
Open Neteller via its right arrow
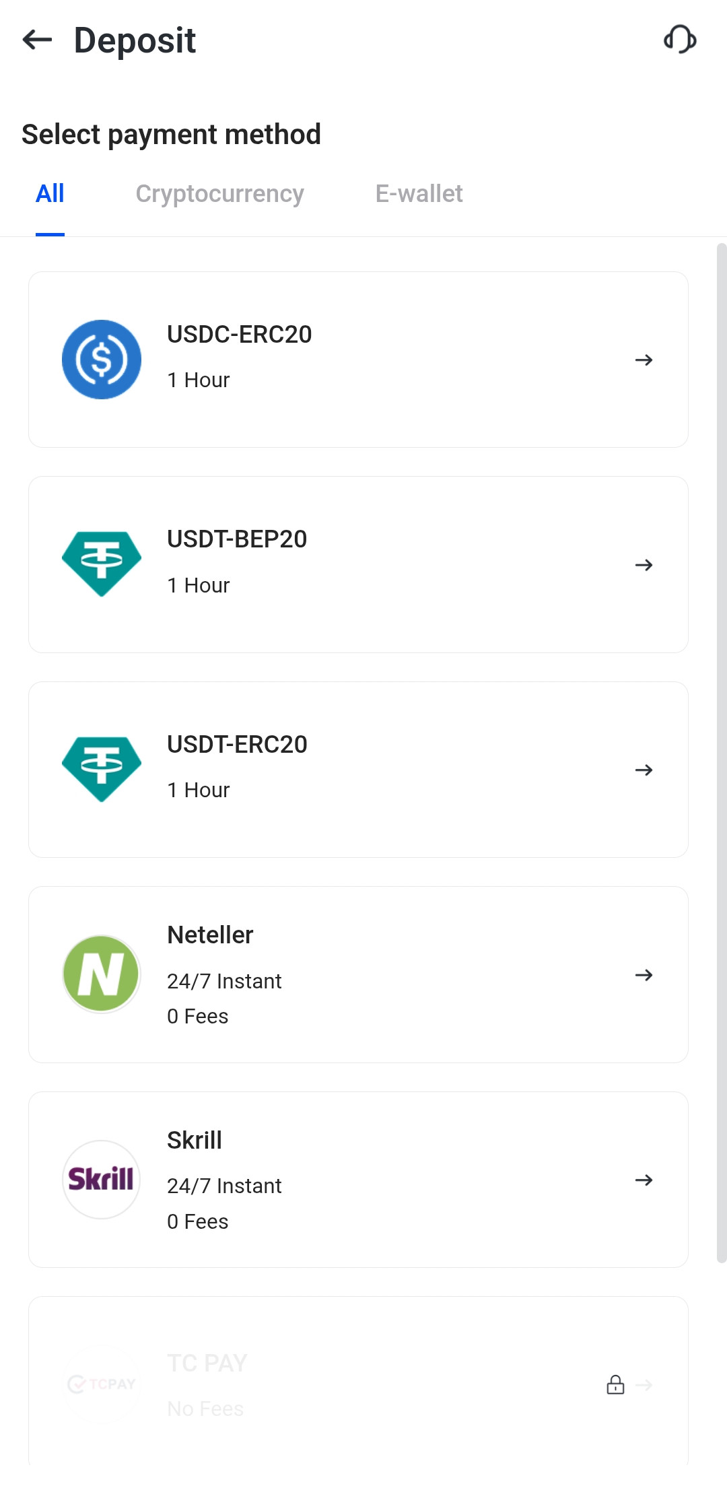pyautogui.click(x=644, y=975)
